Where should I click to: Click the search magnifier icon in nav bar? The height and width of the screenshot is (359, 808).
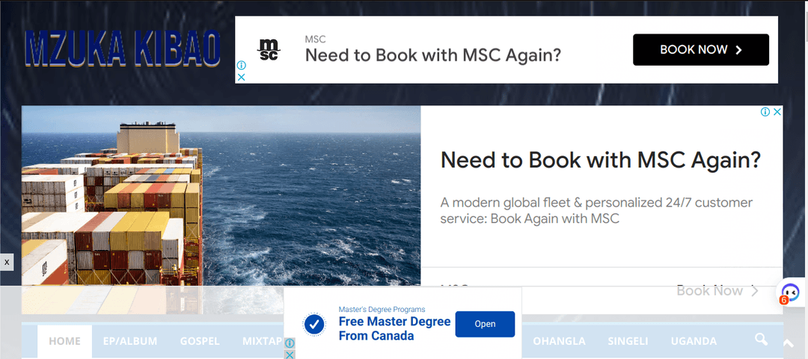(x=761, y=339)
